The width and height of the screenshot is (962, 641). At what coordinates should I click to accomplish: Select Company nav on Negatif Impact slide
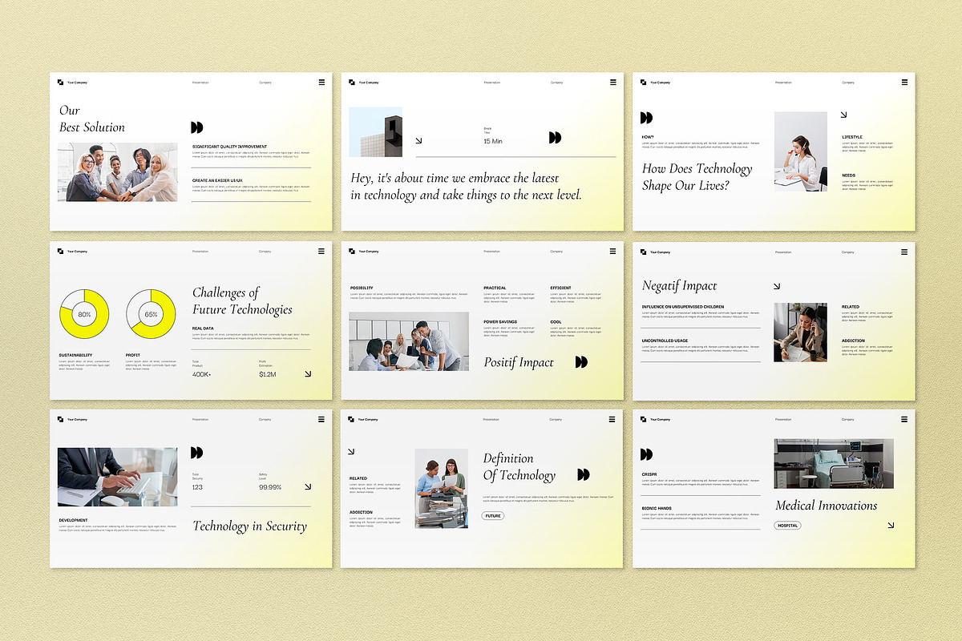(847, 252)
